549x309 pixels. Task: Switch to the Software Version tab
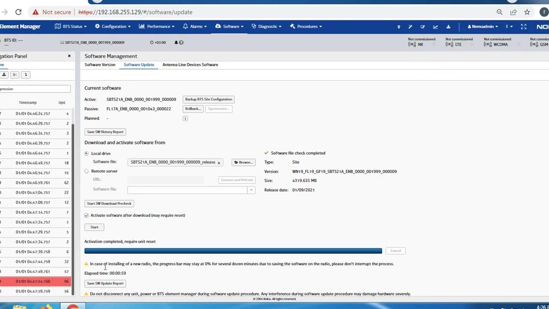[100, 65]
